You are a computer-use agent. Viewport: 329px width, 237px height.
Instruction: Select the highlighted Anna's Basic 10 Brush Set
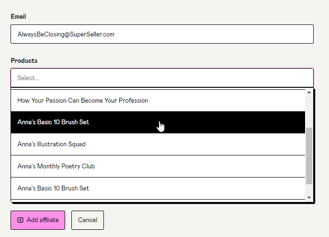(x=158, y=122)
